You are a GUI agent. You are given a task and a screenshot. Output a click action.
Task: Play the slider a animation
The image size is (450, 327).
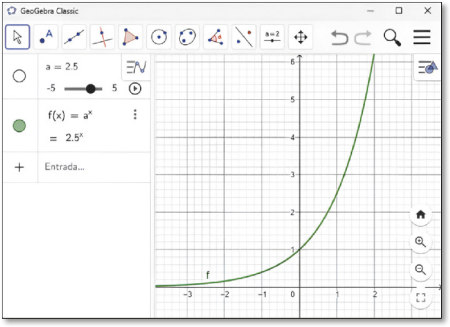(135, 88)
